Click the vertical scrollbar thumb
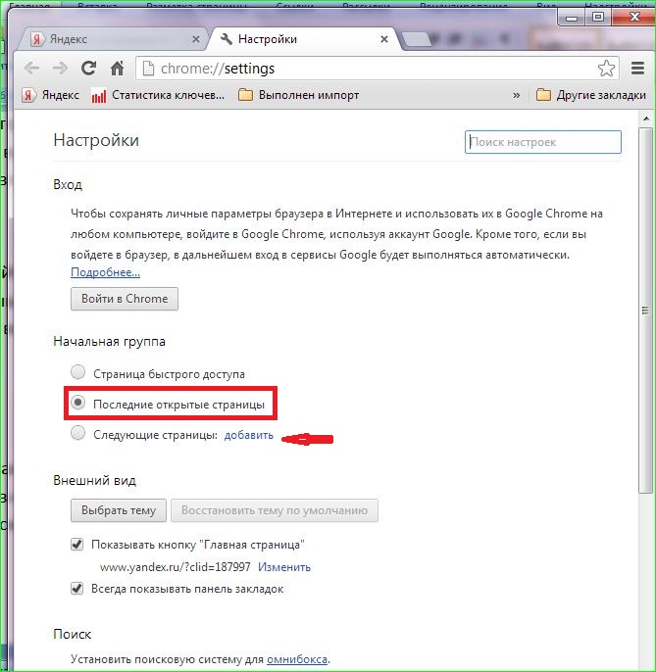The height and width of the screenshot is (672, 656). 645,311
